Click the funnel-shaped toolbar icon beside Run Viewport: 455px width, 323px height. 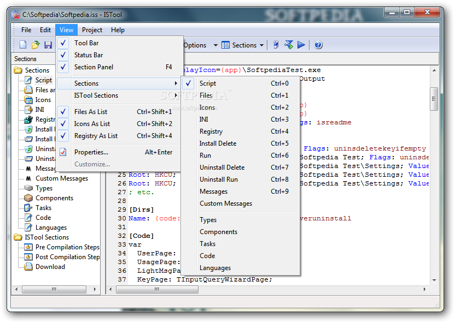pyautogui.click(x=289, y=45)
